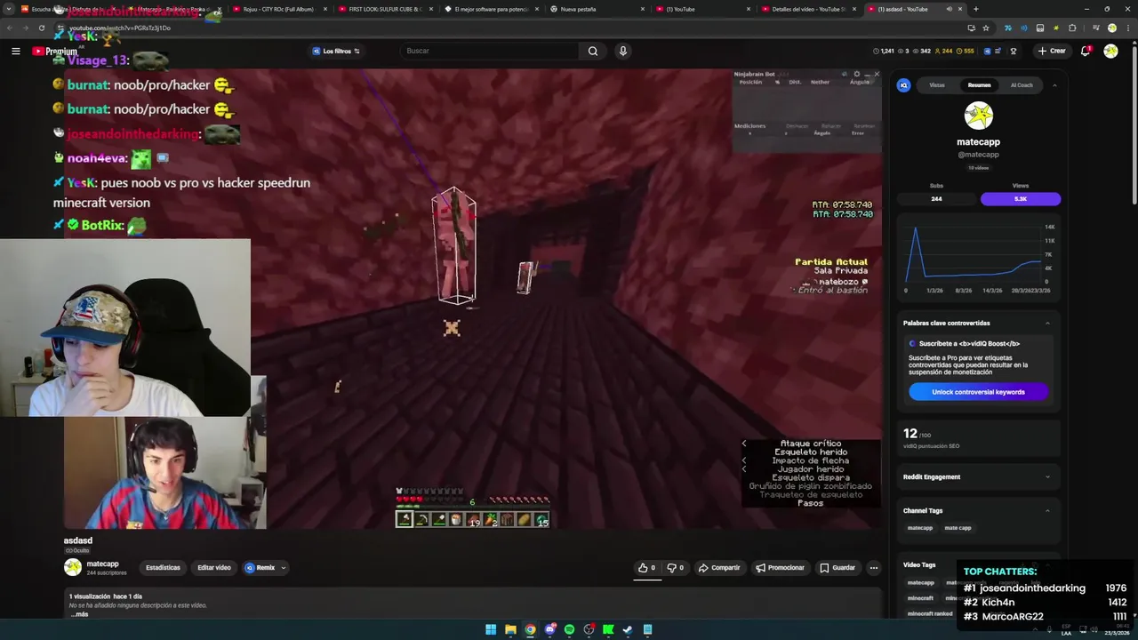Open the browser extensions puzzle icon

click(x=1072, y=28)
